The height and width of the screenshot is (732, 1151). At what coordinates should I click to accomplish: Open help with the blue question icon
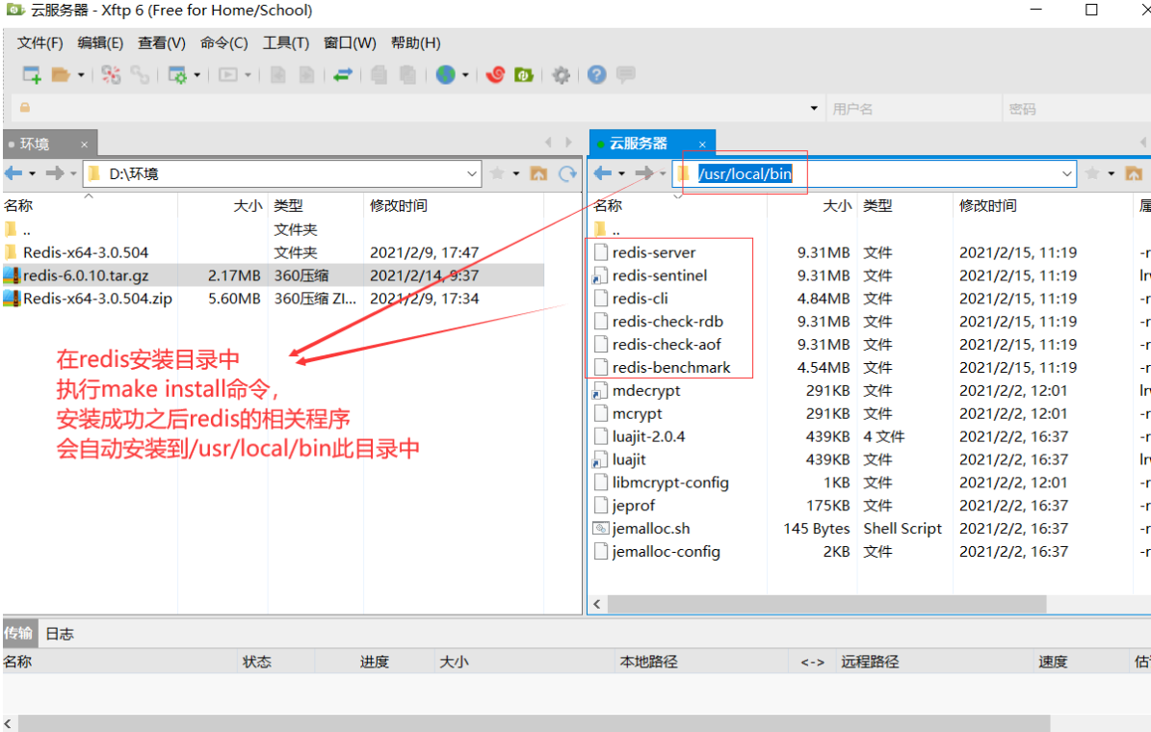597,74
